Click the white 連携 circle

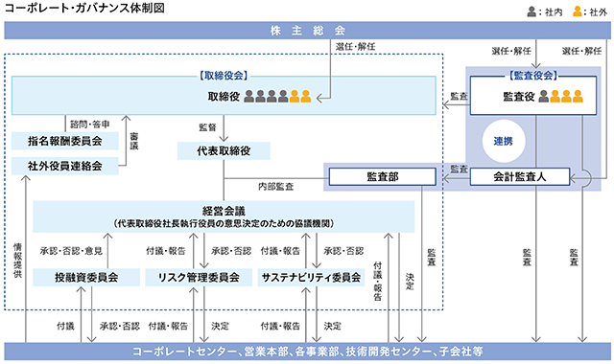(504, 141)
